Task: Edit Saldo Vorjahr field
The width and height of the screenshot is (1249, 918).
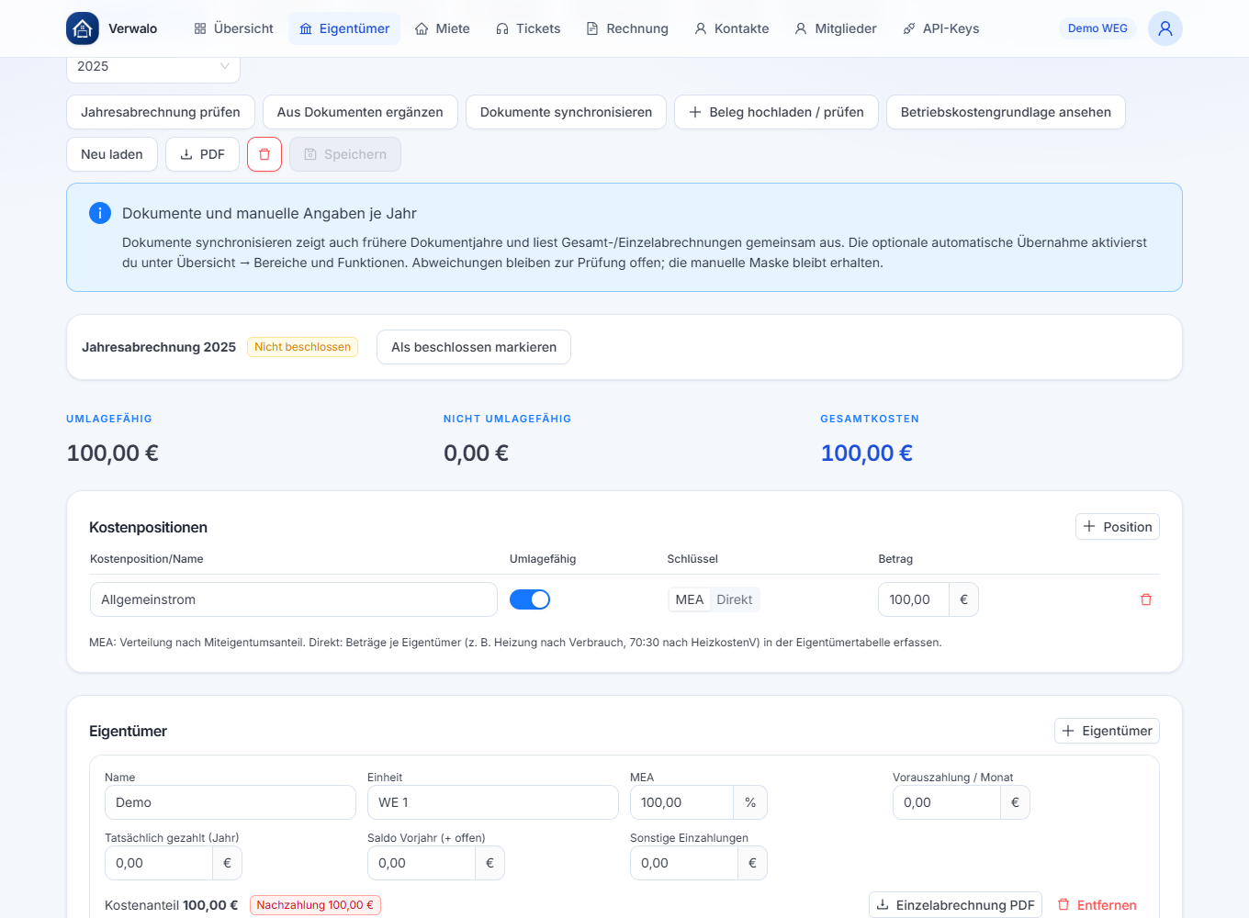Action: coord(422,863)
